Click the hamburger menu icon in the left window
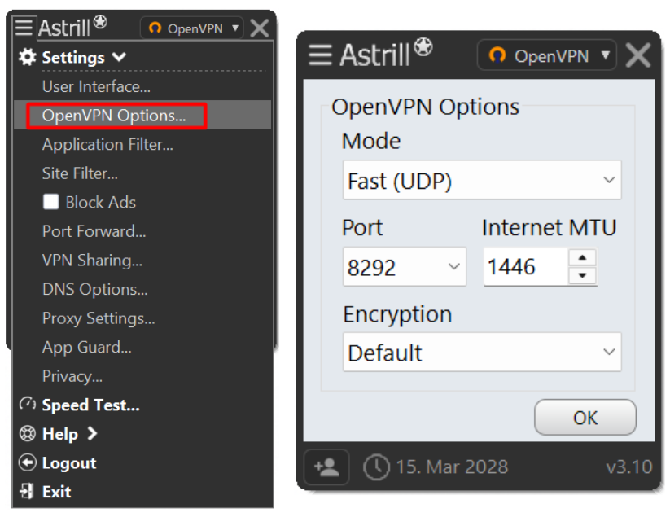 pyautogui.click(x=24, y=28)
